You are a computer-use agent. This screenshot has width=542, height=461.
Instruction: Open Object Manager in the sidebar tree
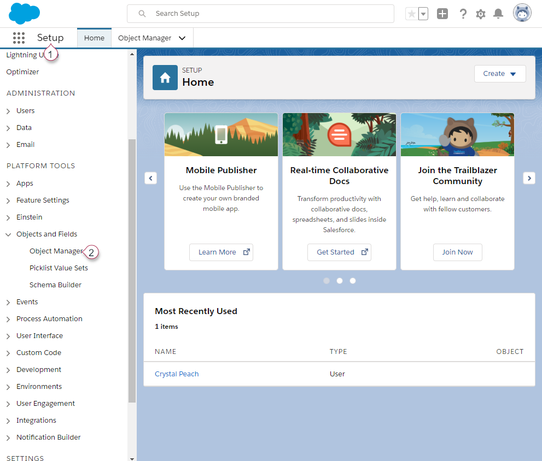[x=56, y=251]
